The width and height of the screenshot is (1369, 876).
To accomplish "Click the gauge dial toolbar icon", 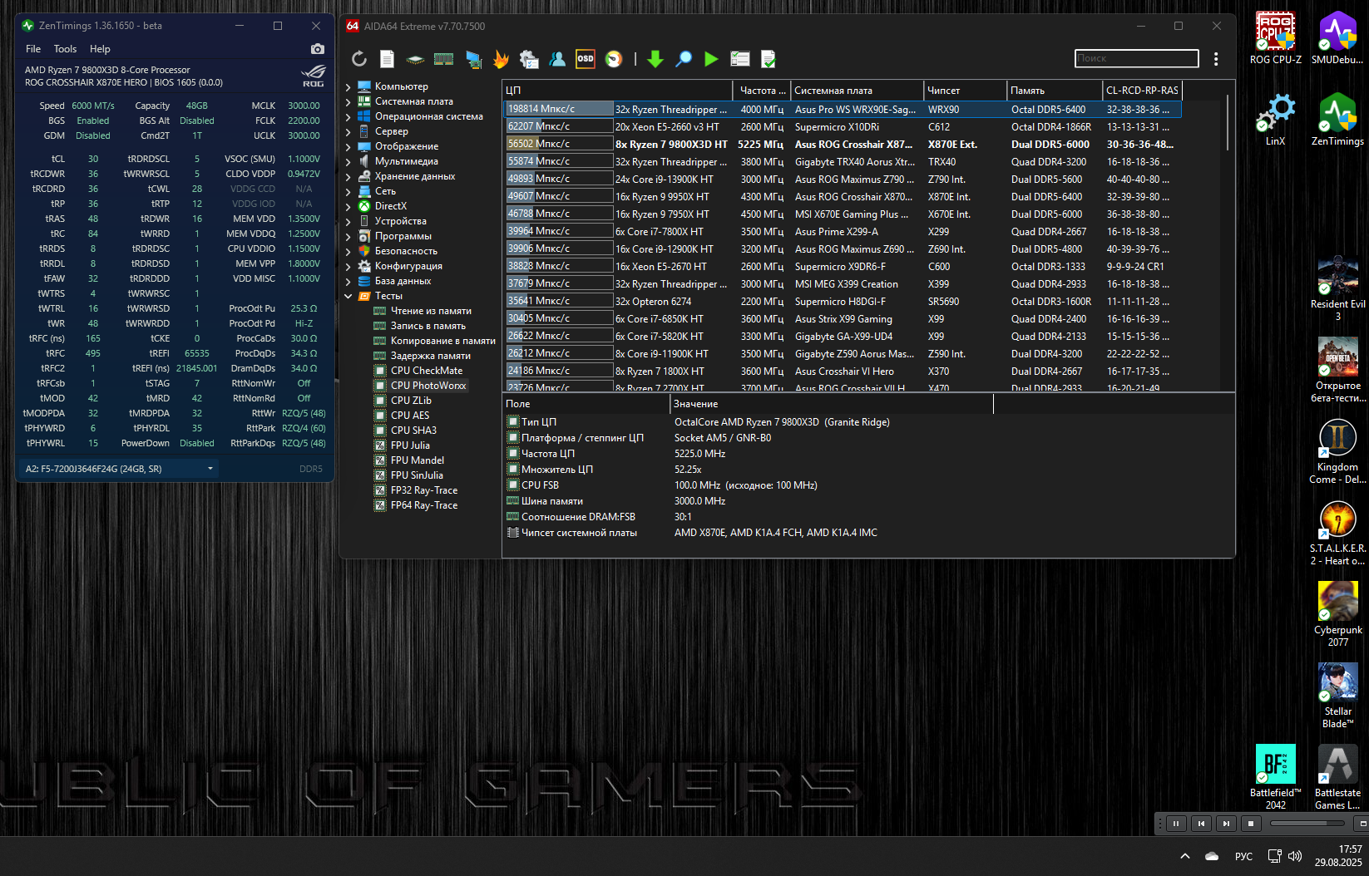I will (614, 59).
